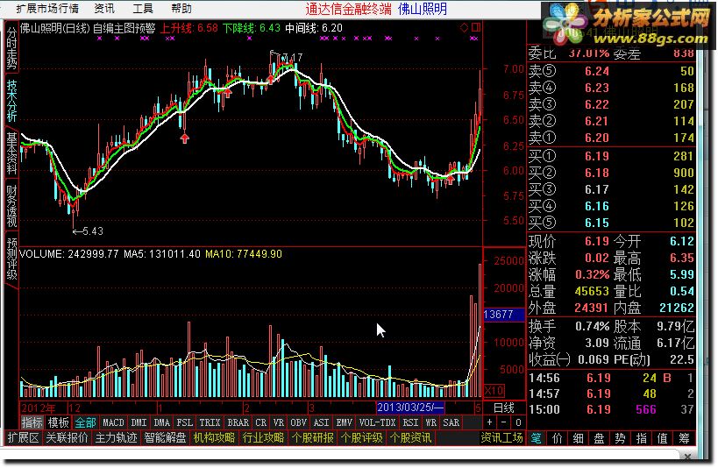
Task: Click the red diamond icon above chart
Action: coord(464,27)
